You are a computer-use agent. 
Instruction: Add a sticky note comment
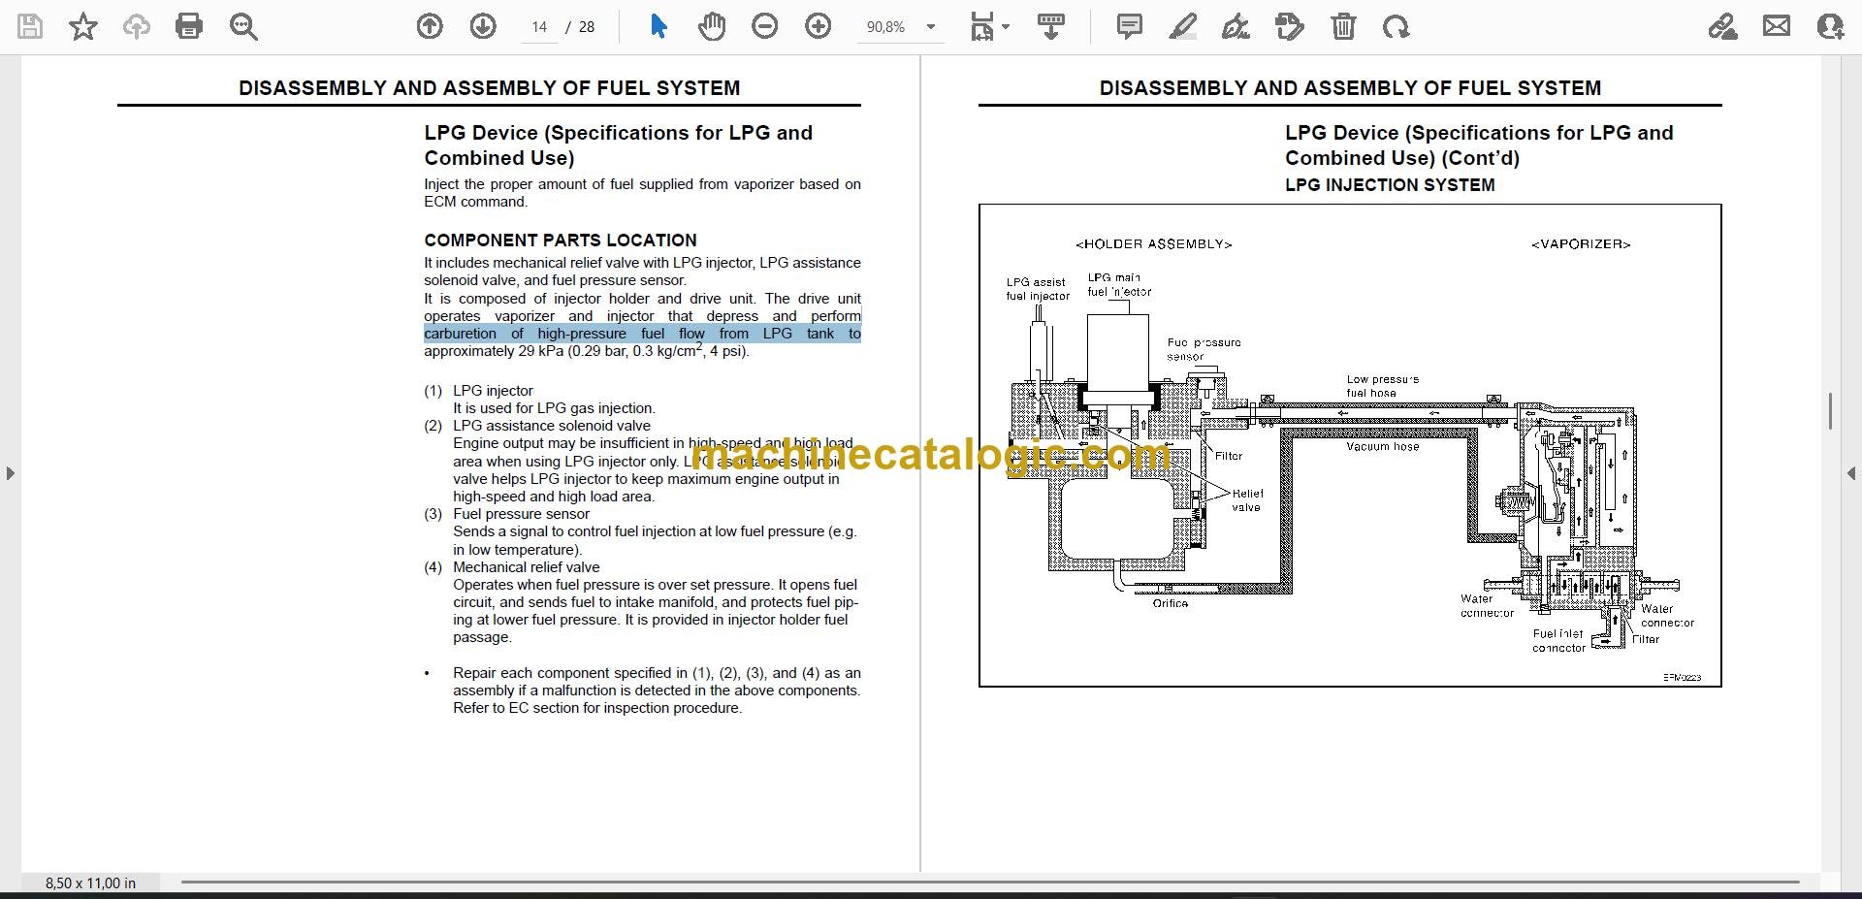[1130, 26]
